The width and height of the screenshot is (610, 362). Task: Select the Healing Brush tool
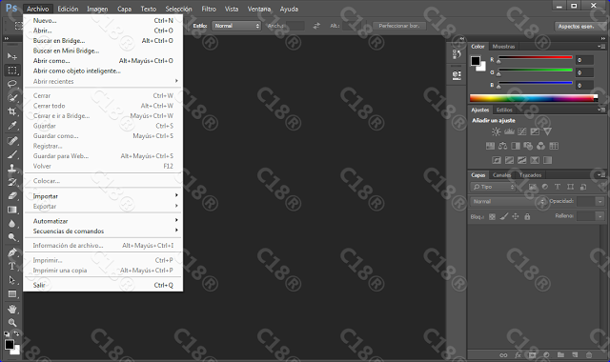coord(11,140)
